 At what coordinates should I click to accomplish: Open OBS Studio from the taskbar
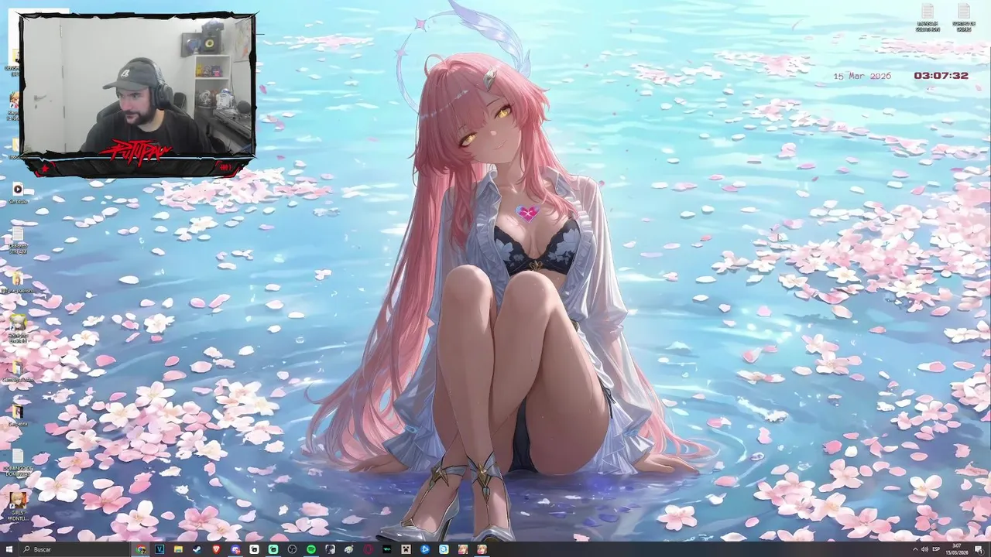(x=292, y=549)
